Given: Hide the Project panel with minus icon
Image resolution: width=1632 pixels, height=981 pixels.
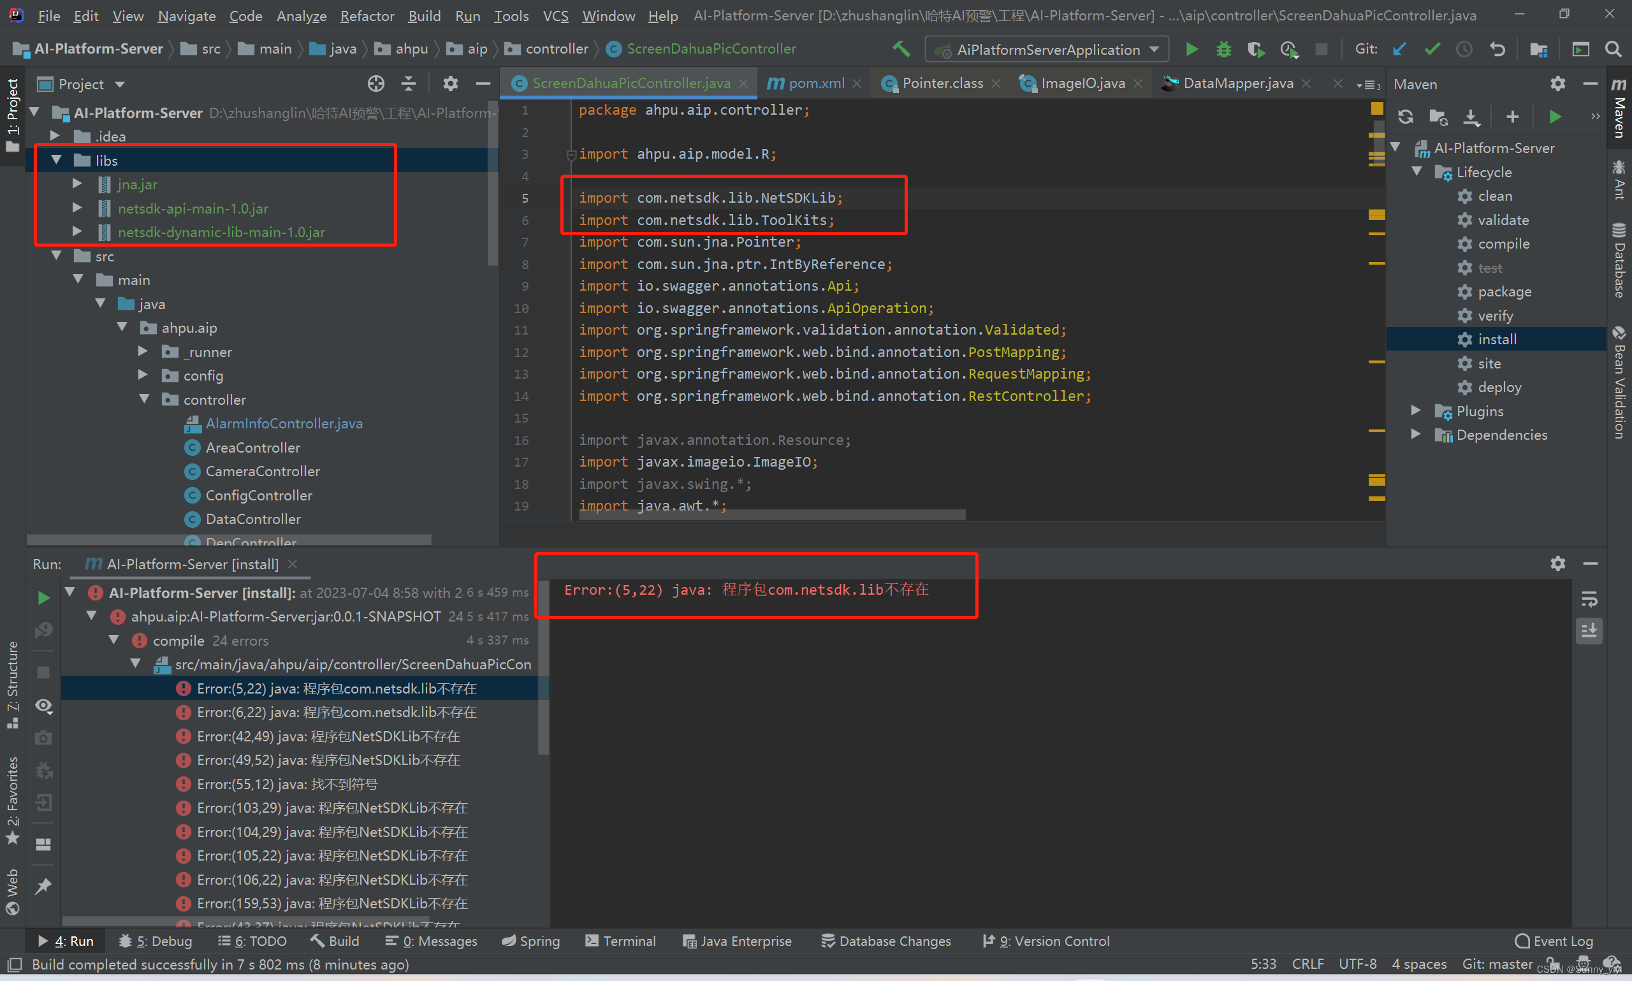Looking at the screenshot, I should (483, 84).
